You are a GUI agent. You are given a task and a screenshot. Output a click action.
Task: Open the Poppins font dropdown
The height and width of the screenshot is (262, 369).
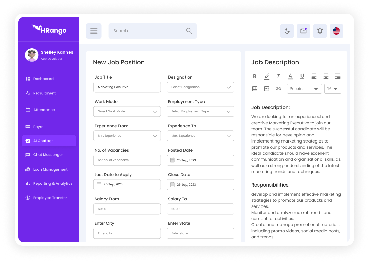(x=304, y=89)
